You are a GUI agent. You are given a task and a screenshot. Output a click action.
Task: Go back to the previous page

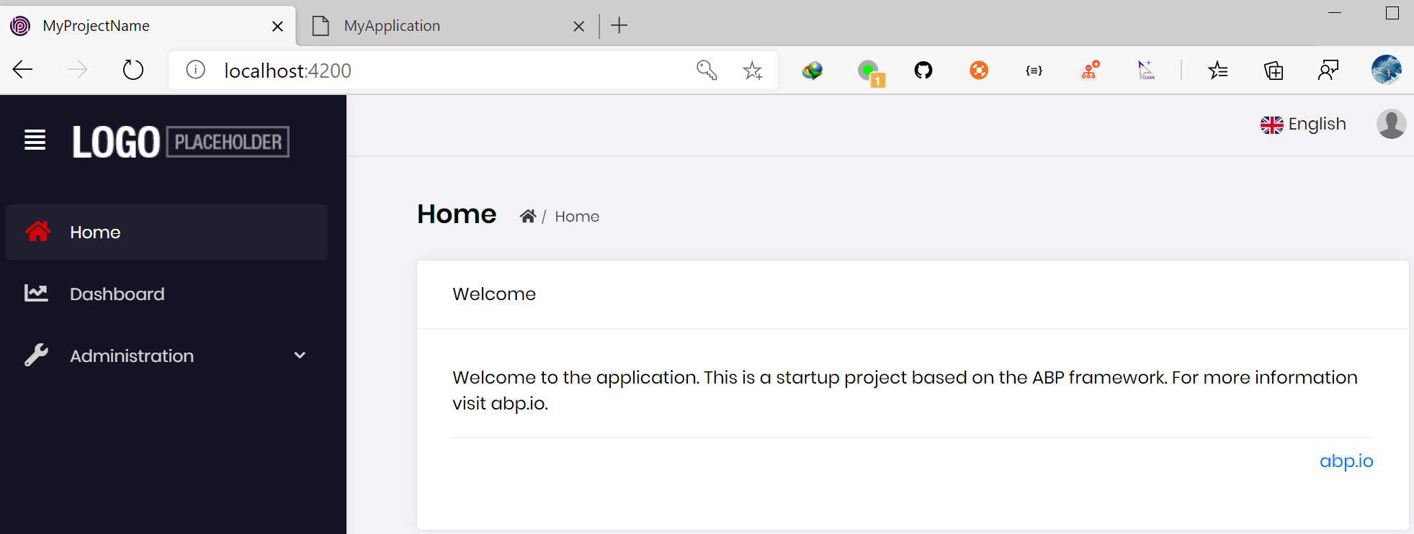click(x=23, y=71)
